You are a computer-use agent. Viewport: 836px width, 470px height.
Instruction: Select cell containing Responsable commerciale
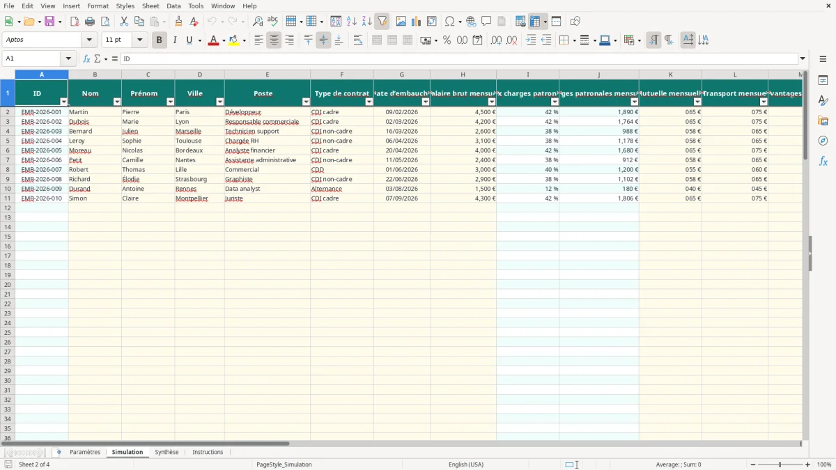click(x=268, y=121)
